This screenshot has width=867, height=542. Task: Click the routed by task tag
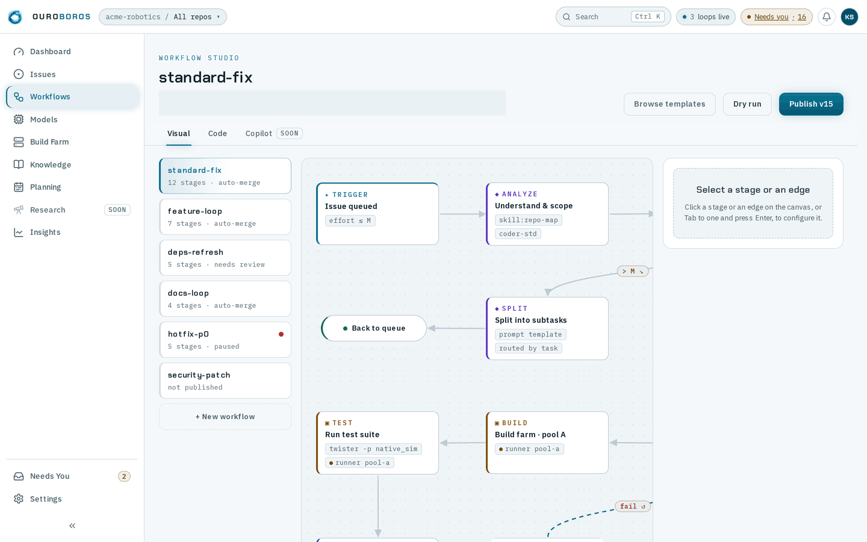[x=529, y=349]
